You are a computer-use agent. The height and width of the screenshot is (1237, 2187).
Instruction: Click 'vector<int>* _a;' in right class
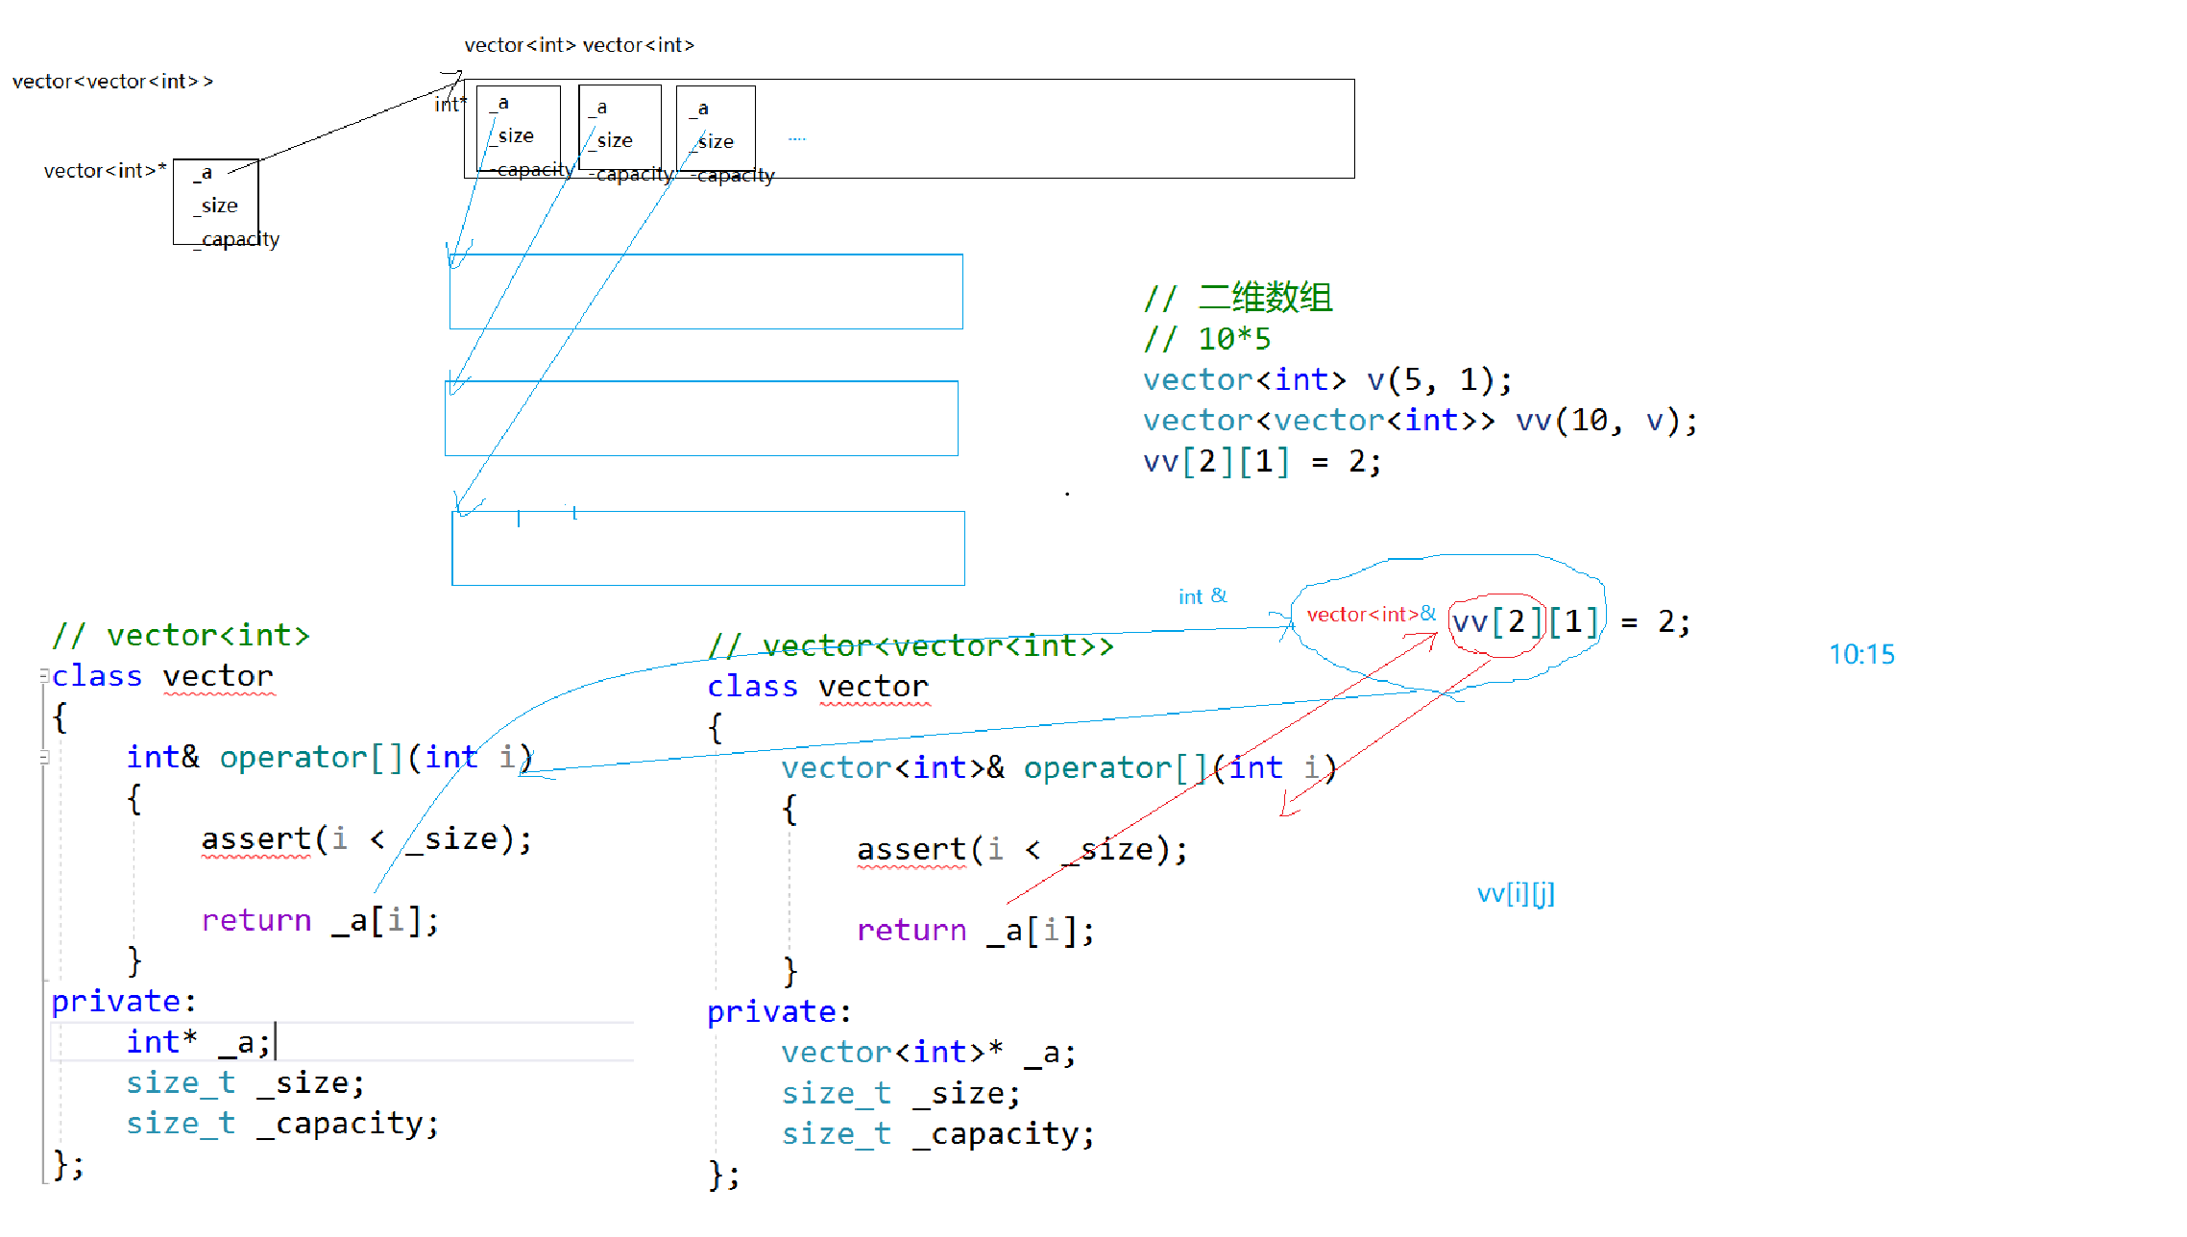928,1053
